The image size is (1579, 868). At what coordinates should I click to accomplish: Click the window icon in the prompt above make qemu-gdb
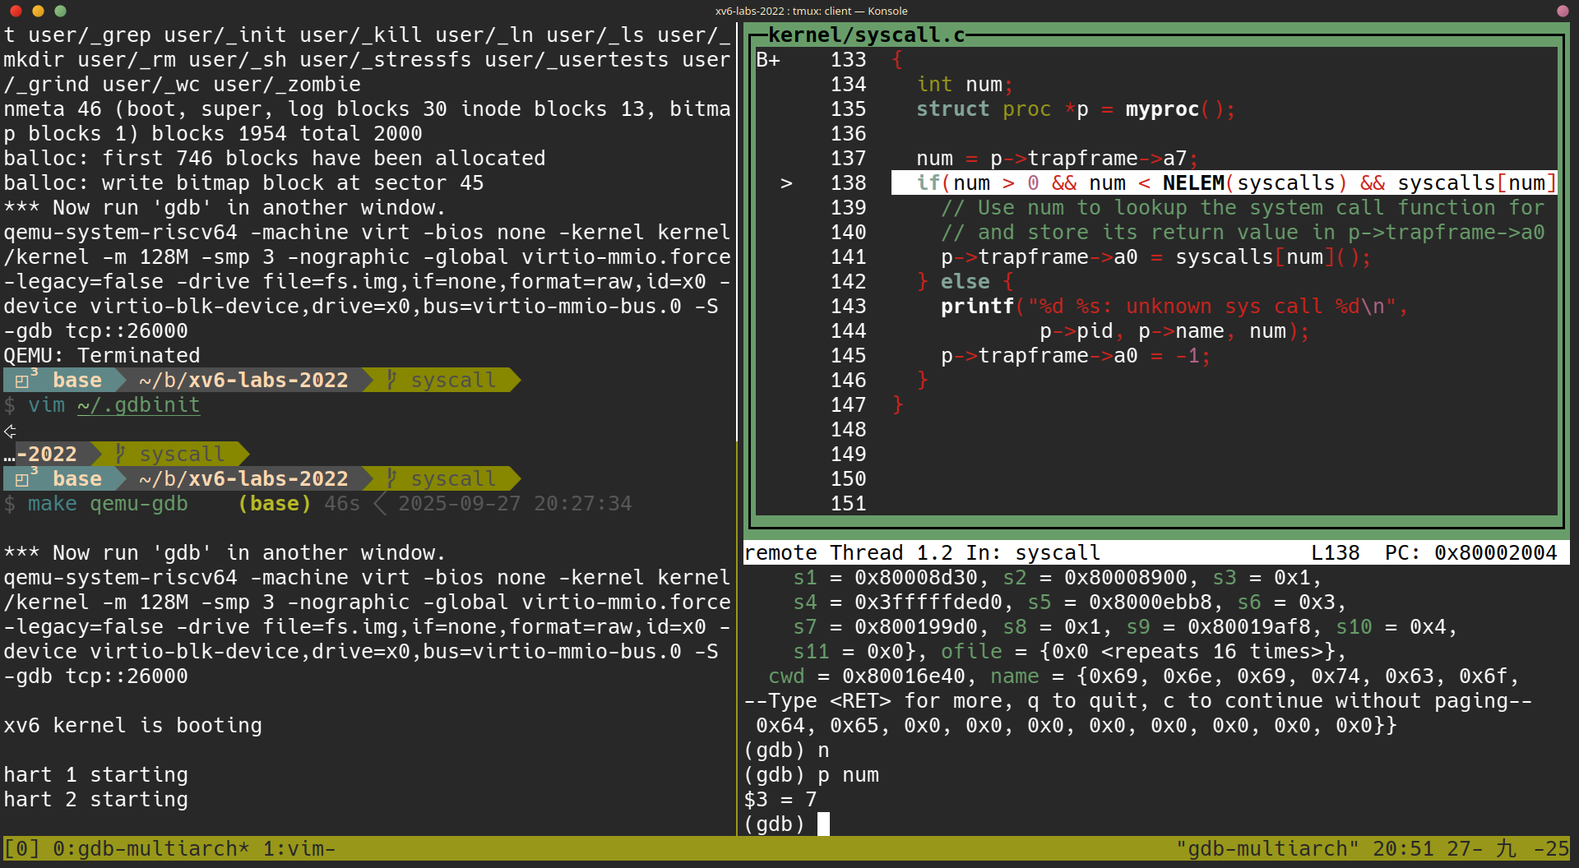click(23, 479)
